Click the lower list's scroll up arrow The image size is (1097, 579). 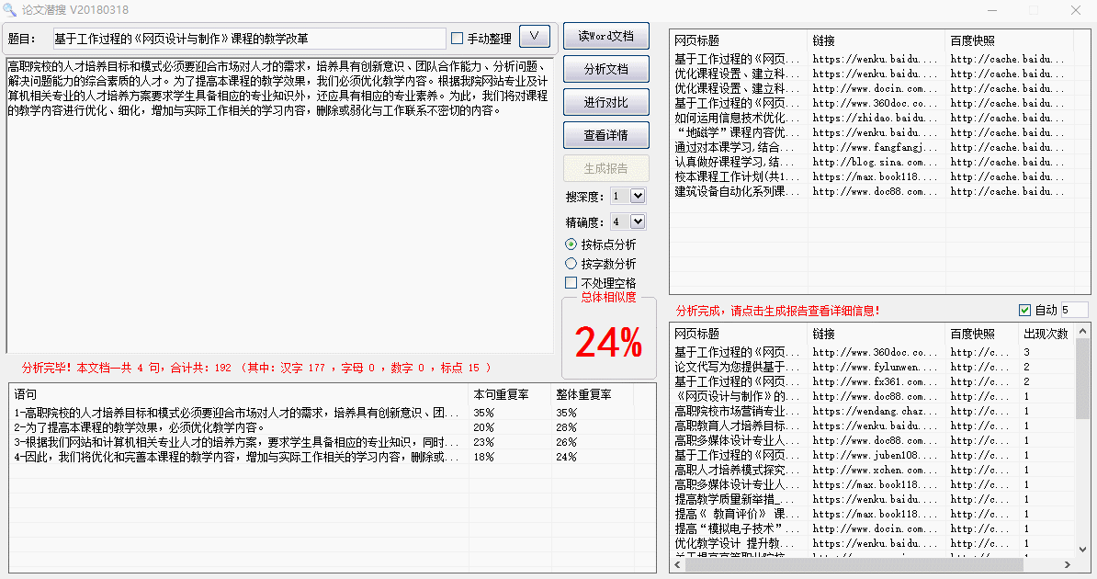tap(1082, 331)
